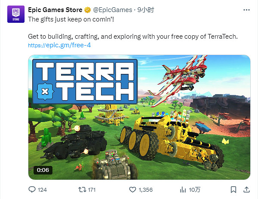Click the 10万 views count
The width and height of the screenshot is (258, 199).
click(194, 190)
